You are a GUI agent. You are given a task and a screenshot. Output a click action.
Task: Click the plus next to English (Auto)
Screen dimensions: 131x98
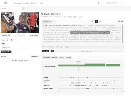click(54, 22)
